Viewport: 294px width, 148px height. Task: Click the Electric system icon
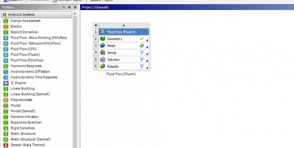(6, 26)
